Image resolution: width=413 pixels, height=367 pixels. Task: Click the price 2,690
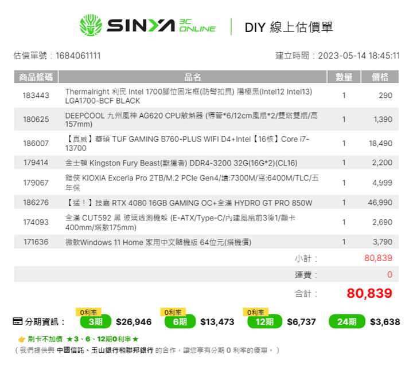pos(382,222)
